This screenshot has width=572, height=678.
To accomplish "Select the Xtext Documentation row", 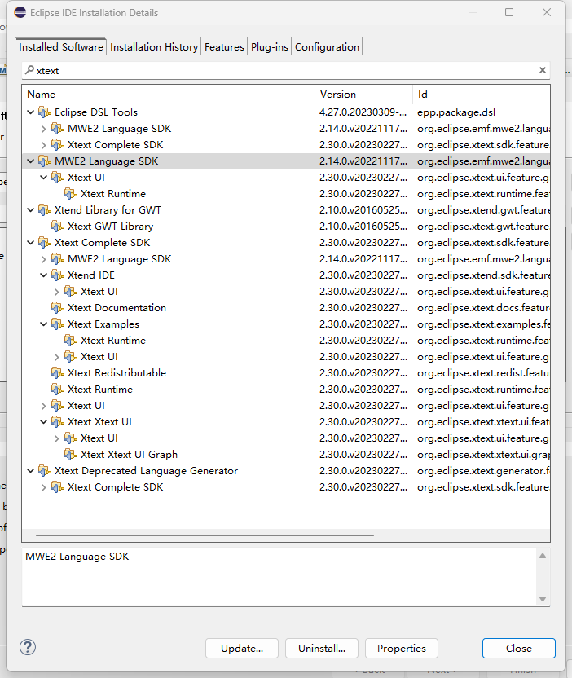I will pos(285,308).
